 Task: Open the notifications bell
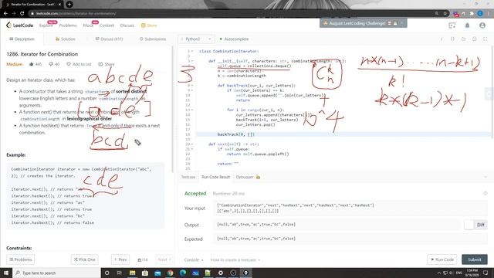[x=467, y=25]
